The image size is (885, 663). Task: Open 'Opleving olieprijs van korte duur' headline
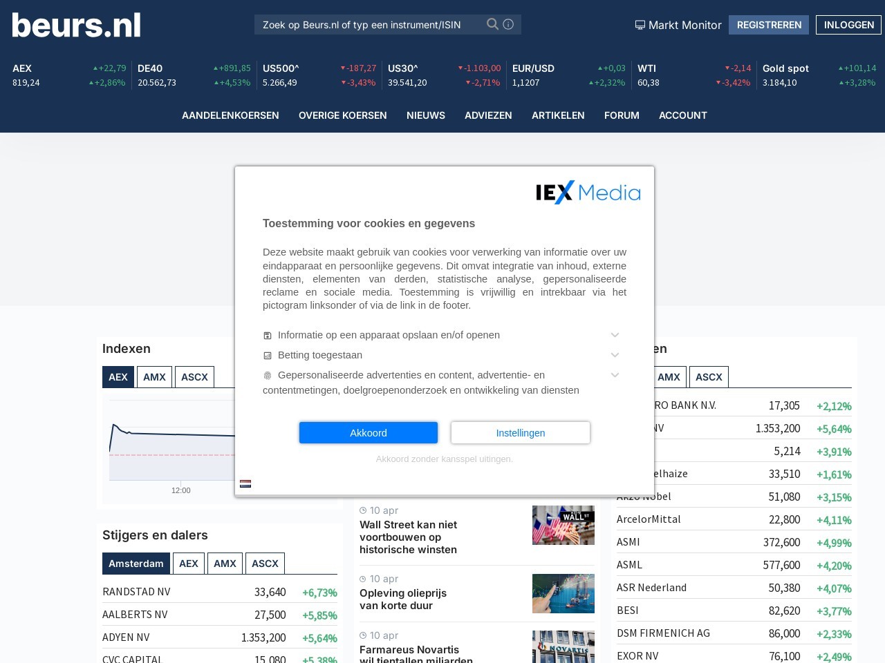click(403, 599)
